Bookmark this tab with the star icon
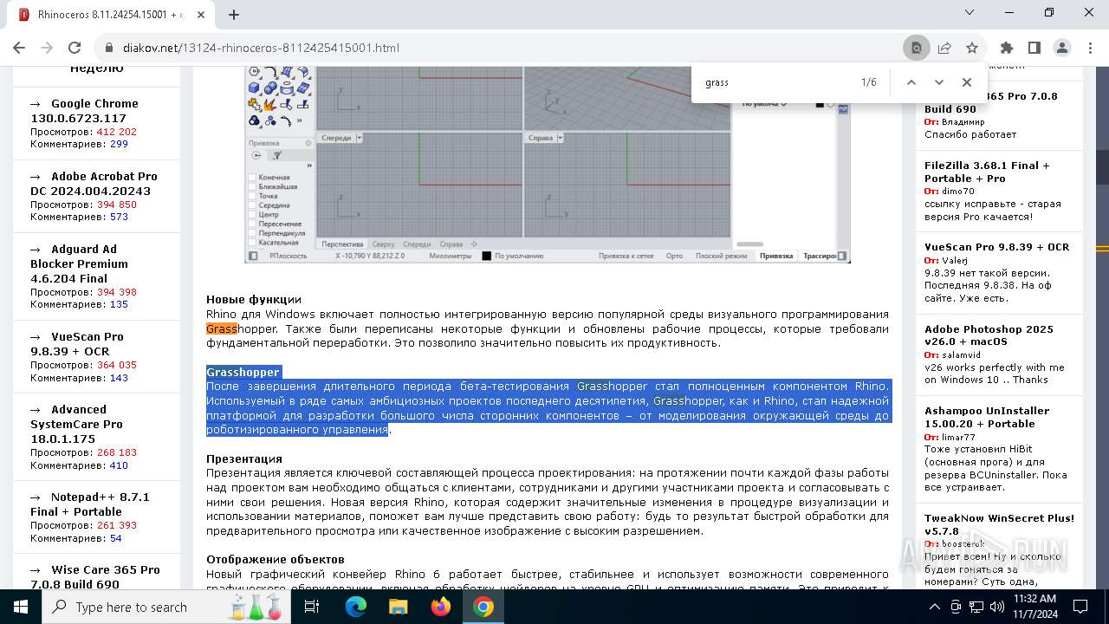This screenshot has height=624, width=1109. pyautogui.click(x=972, y=48)
